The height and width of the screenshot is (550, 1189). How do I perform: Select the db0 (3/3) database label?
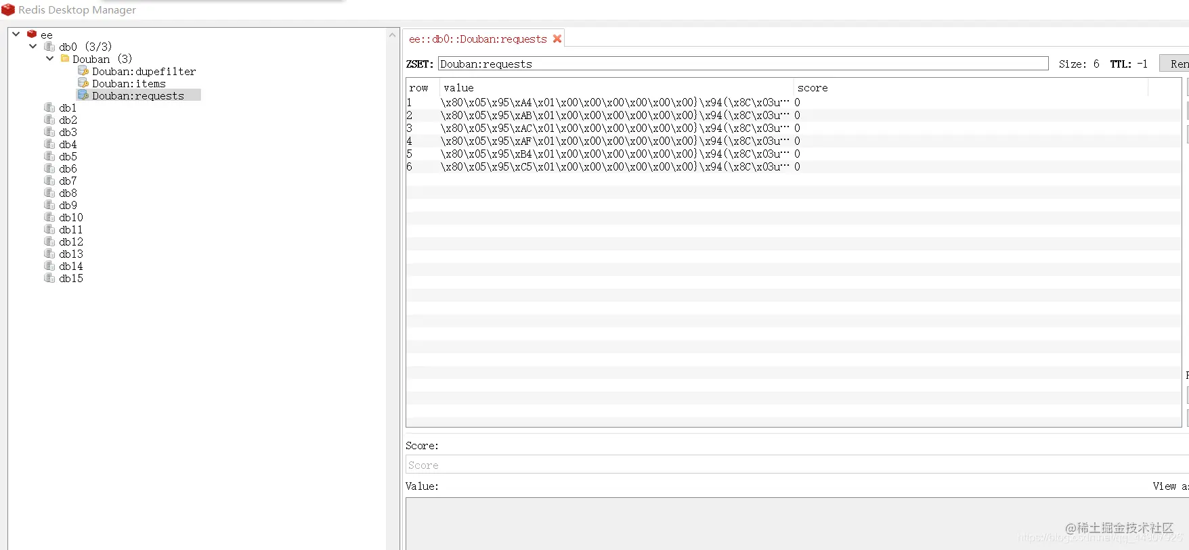click(x=85, y=47)
